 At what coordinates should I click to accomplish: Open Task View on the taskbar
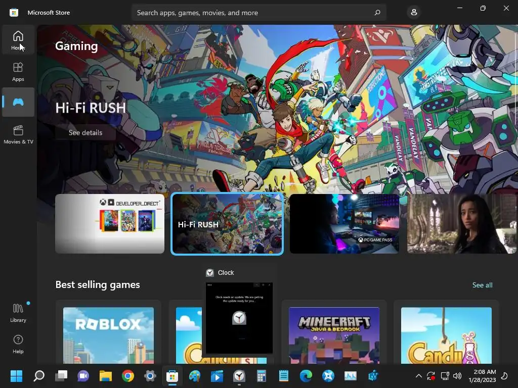point(61,376)
